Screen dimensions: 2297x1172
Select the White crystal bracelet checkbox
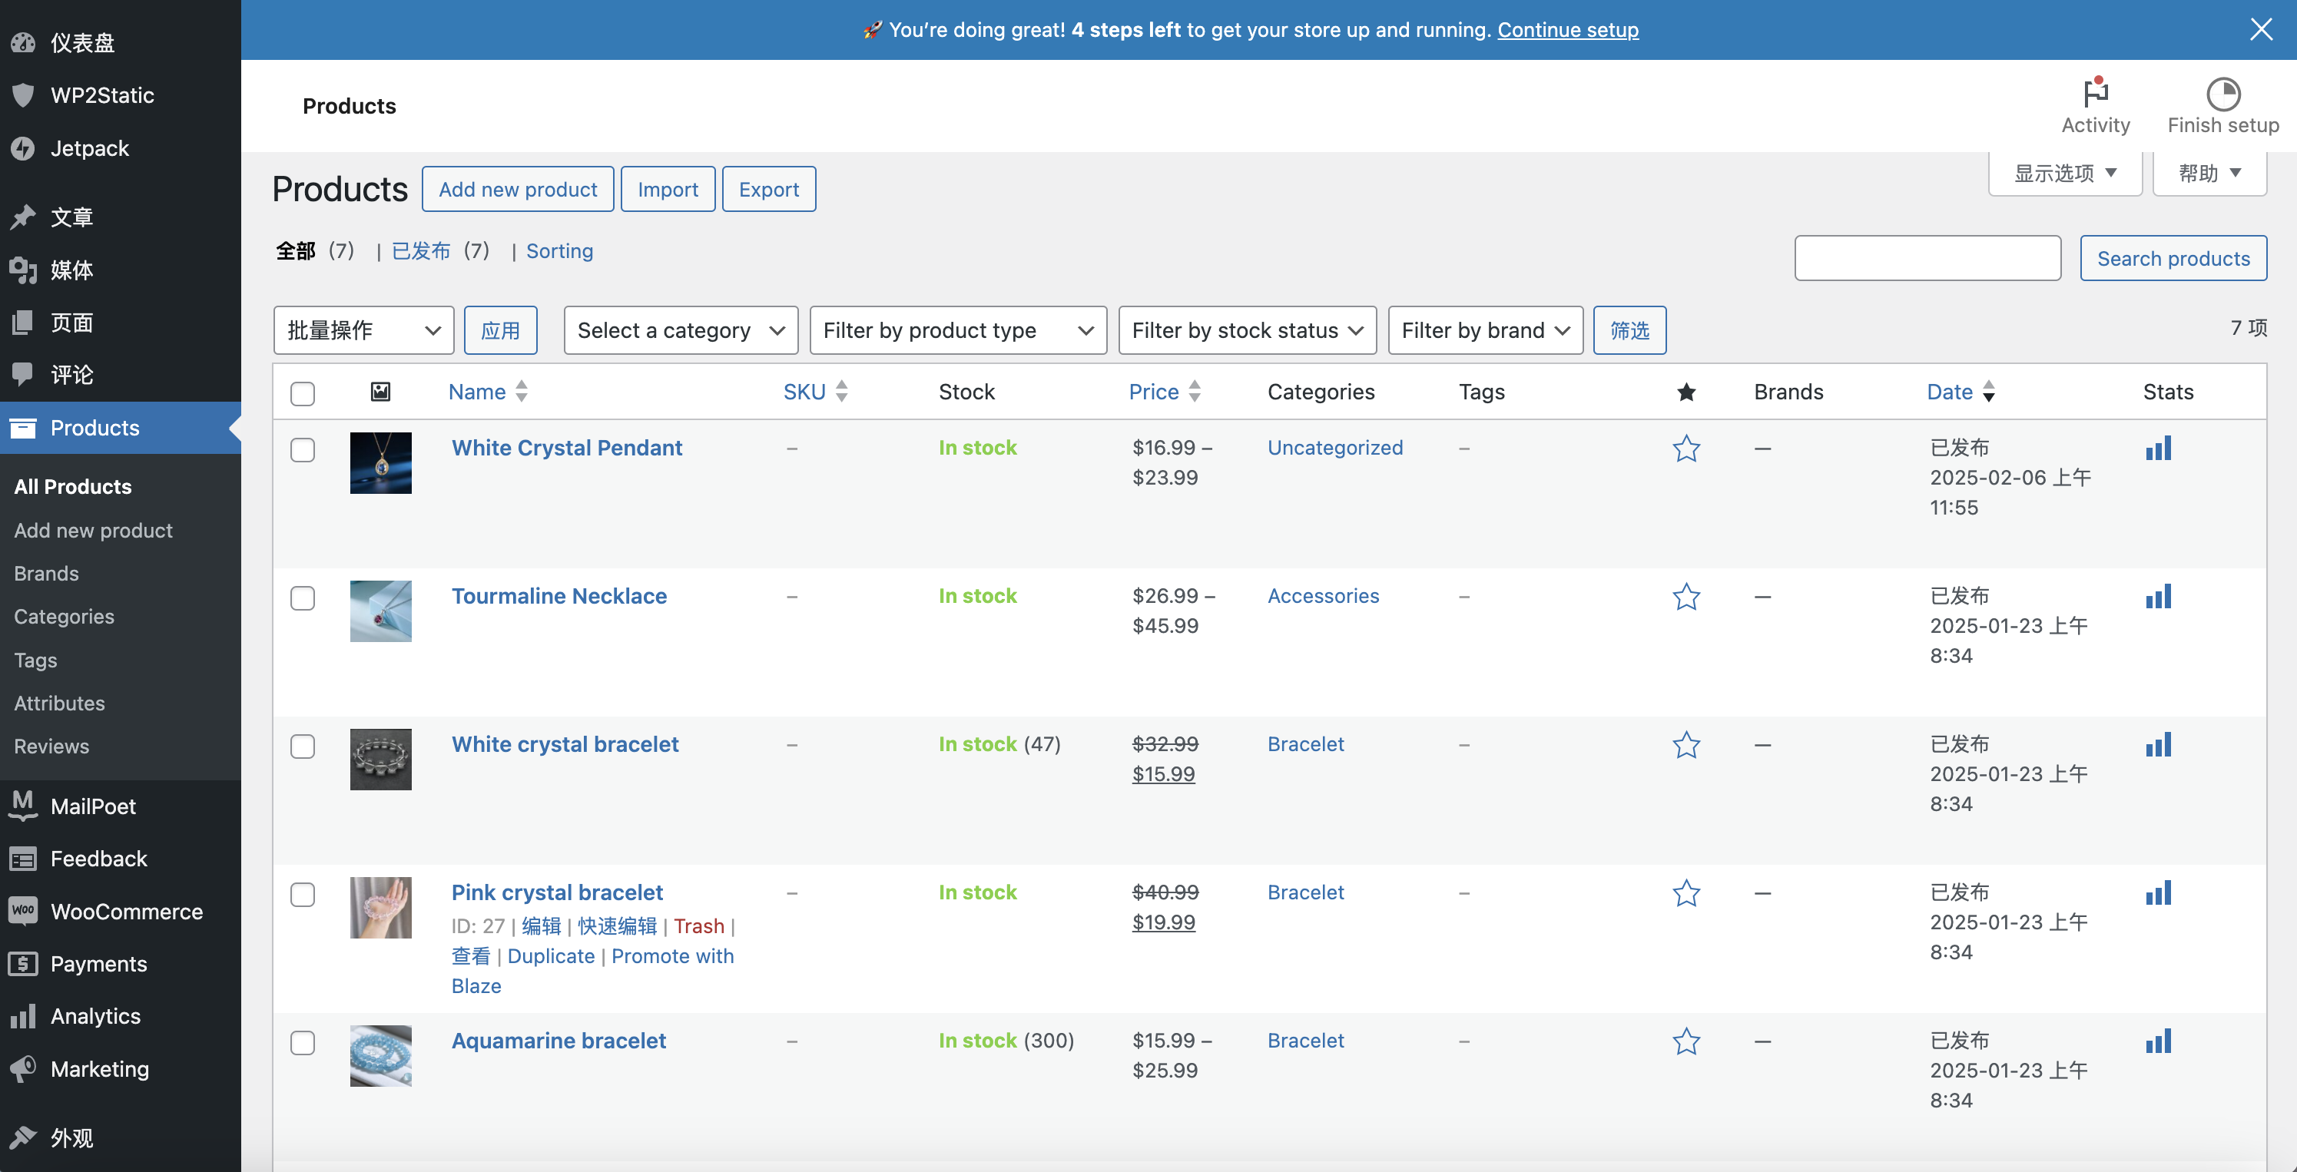pos(302,746)
